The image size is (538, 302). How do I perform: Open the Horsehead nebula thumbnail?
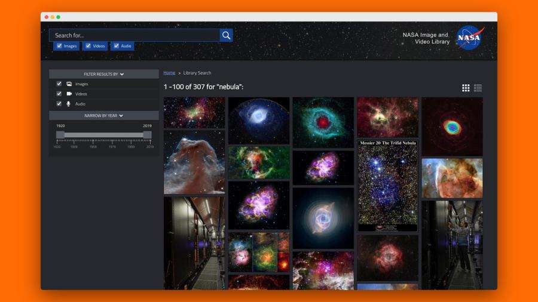(x=194, y=162)
